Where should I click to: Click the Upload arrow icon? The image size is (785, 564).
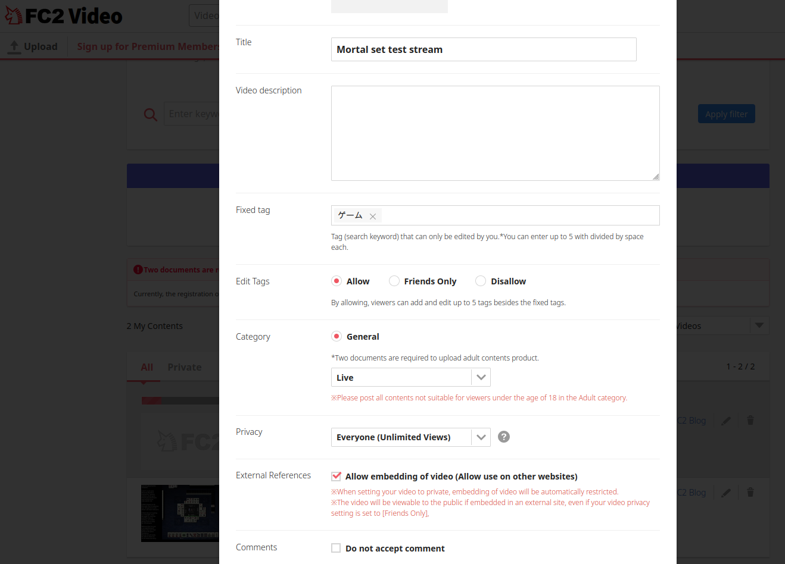pyautogui.click(x=14, y=46)
